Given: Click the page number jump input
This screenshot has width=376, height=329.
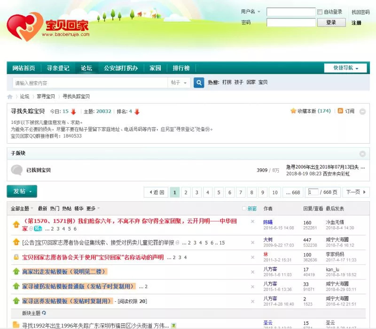Looking at the screenshot, I should 313,192.
